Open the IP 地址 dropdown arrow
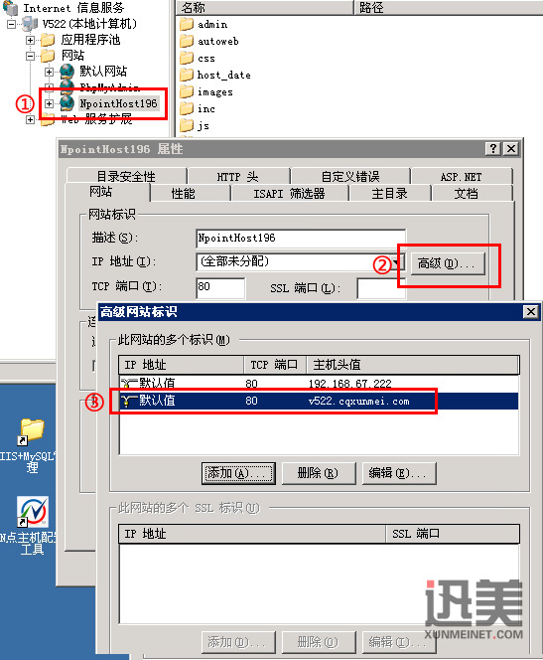 pyautogui.click(x=397, y=262)
